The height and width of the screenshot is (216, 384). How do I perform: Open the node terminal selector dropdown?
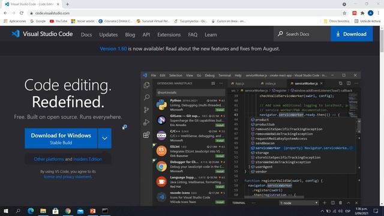299,203
